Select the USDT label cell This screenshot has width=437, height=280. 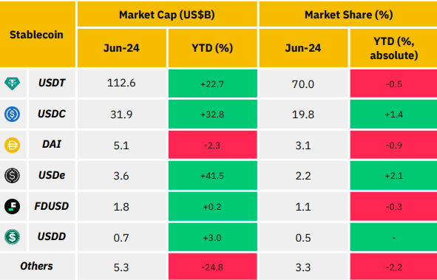pos(52,83)
